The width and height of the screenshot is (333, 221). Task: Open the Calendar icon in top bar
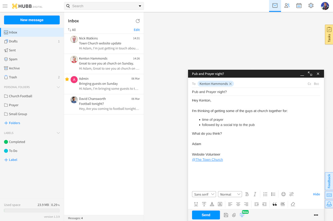point(299,5)
